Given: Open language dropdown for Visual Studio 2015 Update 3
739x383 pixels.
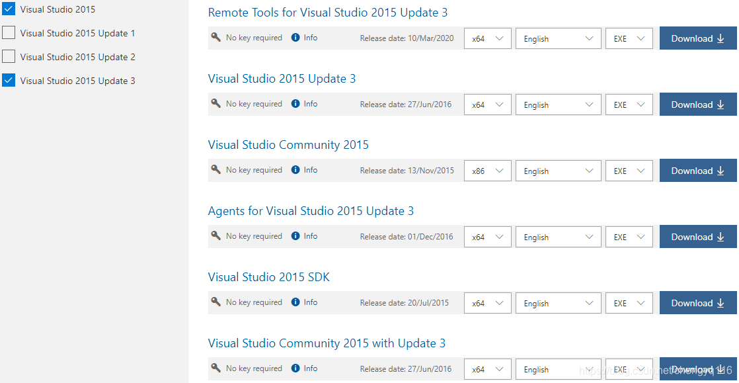Looking at the screenshot, I should coord(559,105).
